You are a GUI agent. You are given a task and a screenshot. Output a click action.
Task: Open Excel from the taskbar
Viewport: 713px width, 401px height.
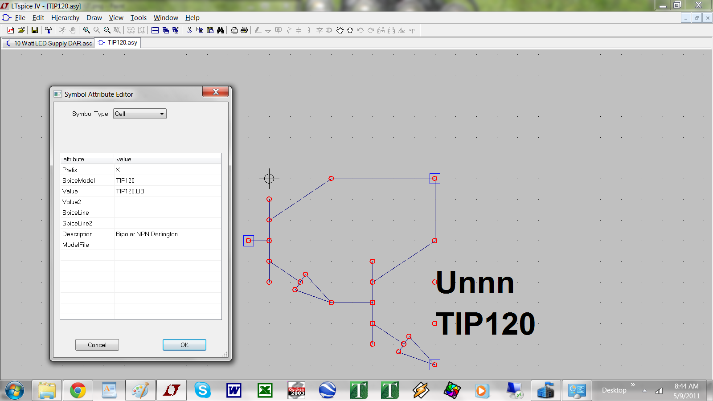(265, 391)
